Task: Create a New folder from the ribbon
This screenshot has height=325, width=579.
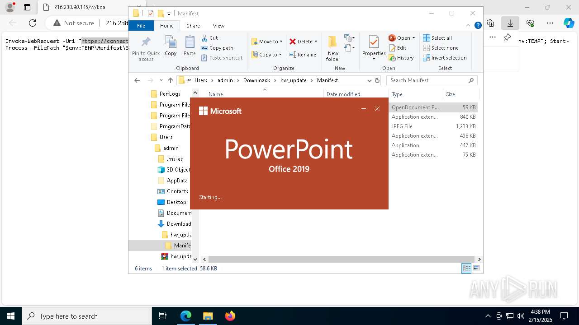Action: (x=333, y=48)
